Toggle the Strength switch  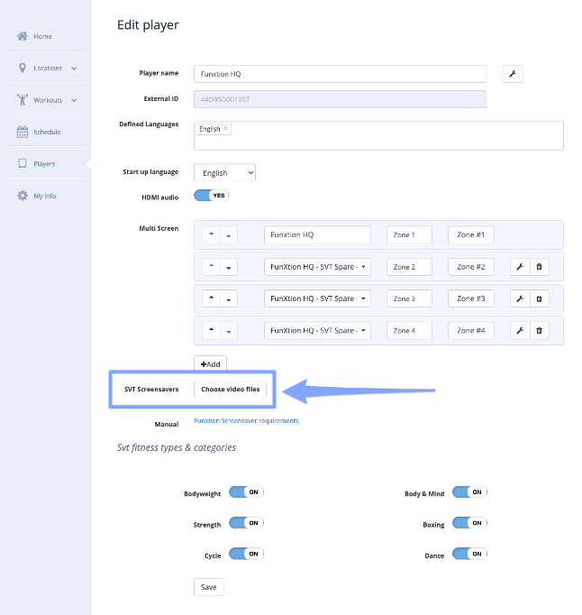pos(246,523)
